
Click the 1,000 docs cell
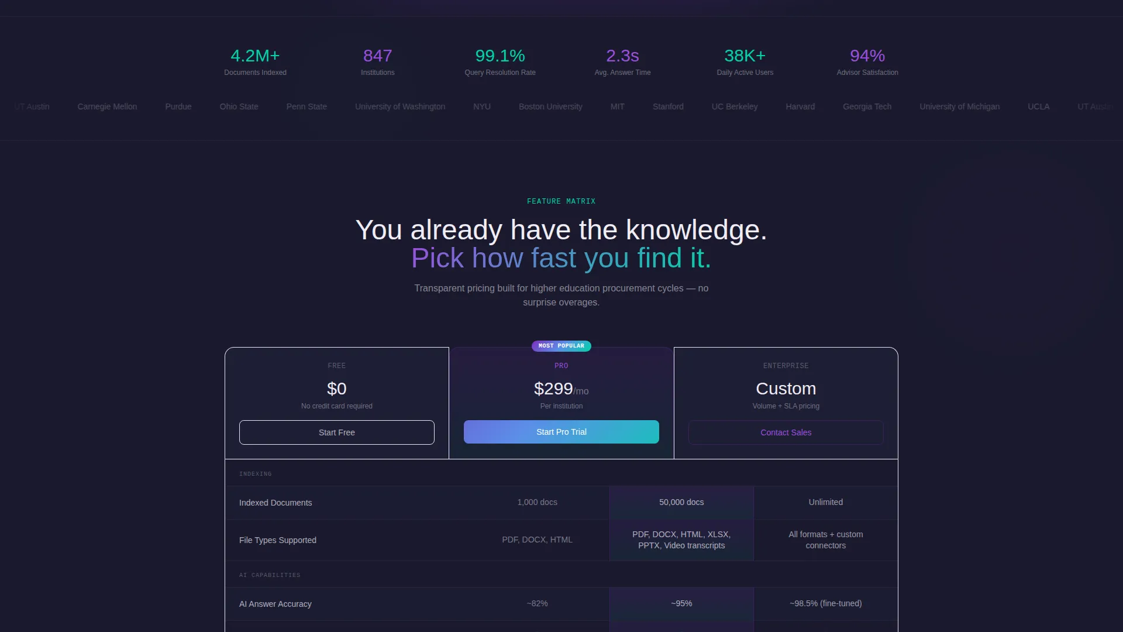(x=537, y=502)
